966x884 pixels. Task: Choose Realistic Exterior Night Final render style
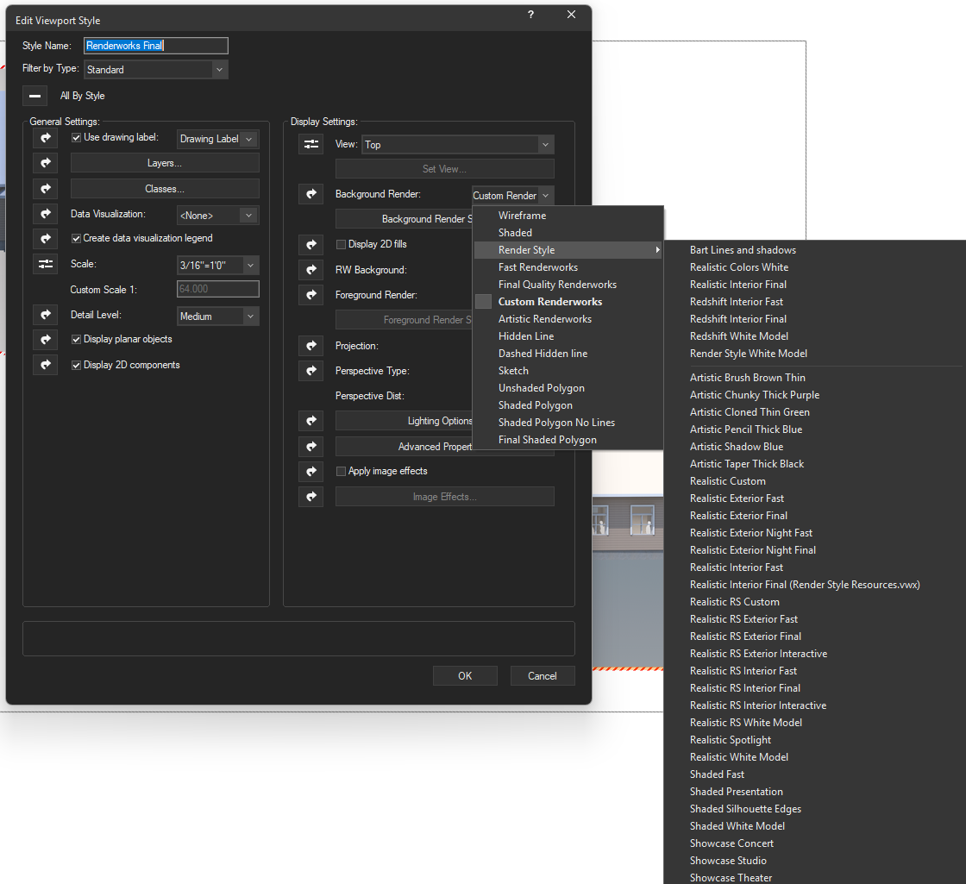coord(752,550)
